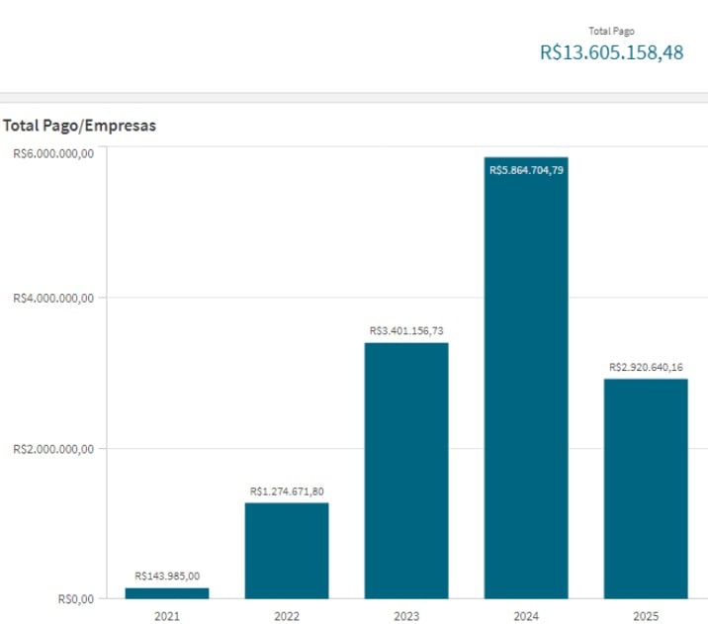Click the 2024 x-axis label
Screen dimensions: 708x624
(526, 615)
